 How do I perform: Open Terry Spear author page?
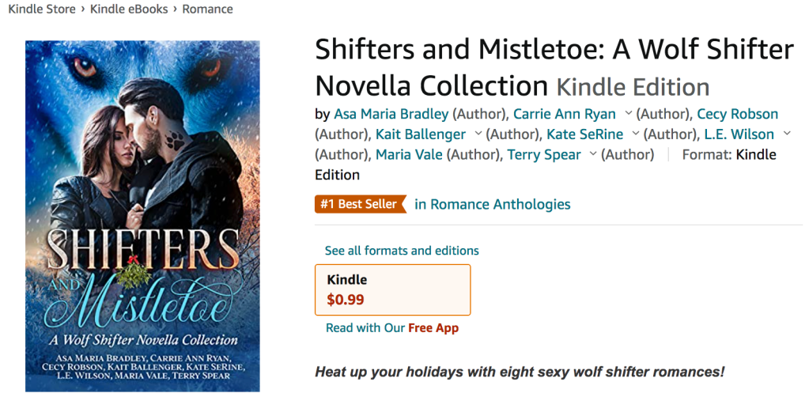click(x=544, y=155)
